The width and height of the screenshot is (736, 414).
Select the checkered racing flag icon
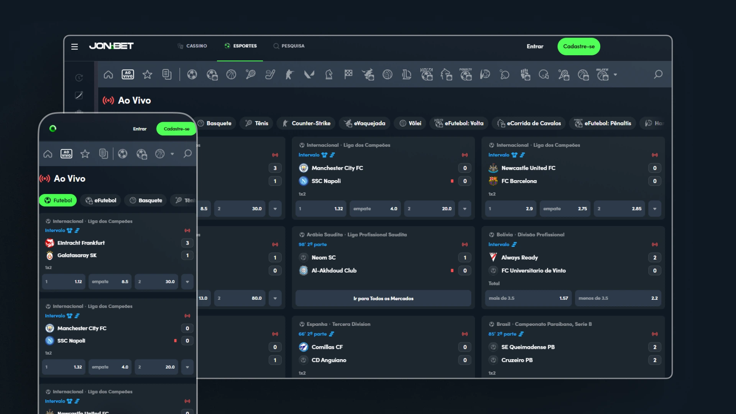point(348,74)
